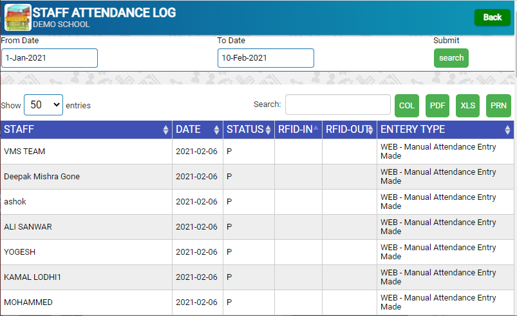Print table using PRN button
The width and height of the screenshot is (517, 316).
pyautogui.click(x=498, y=106)
